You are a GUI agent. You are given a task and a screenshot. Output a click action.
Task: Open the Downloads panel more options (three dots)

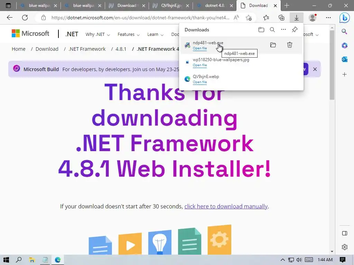click(283, 30)
